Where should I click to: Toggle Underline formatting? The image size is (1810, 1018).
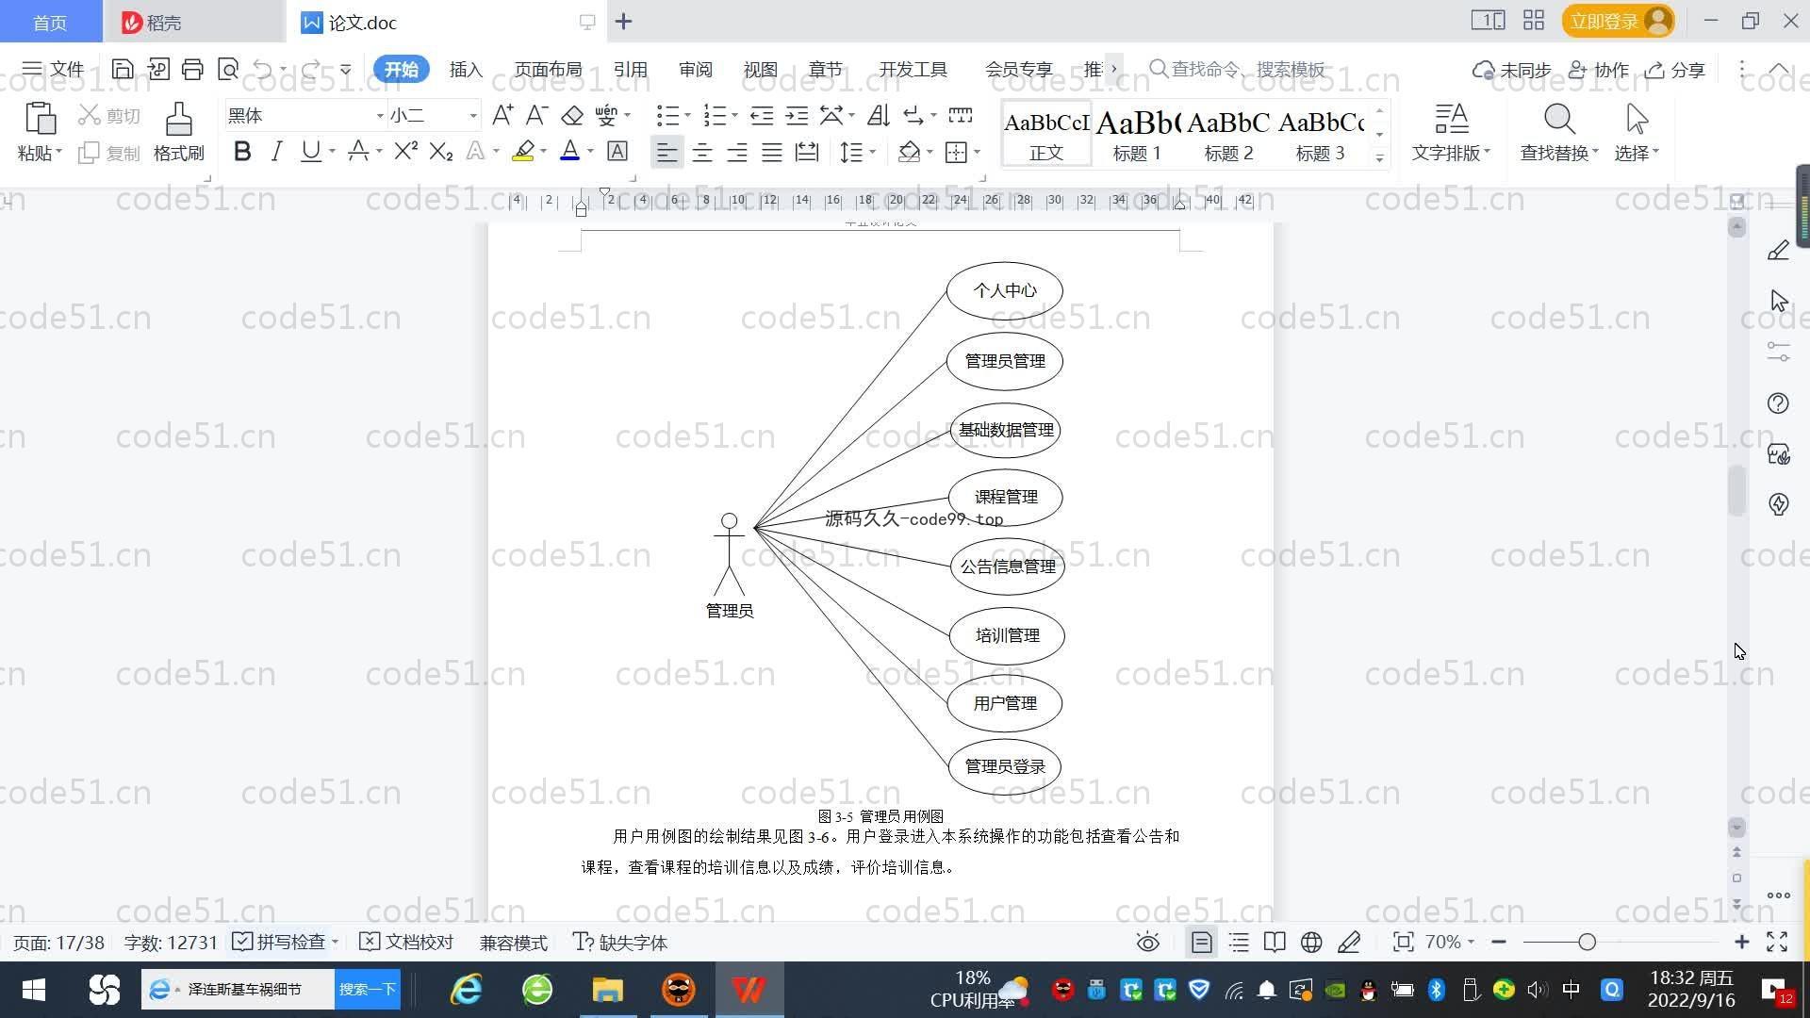click(x=310, y=151)
